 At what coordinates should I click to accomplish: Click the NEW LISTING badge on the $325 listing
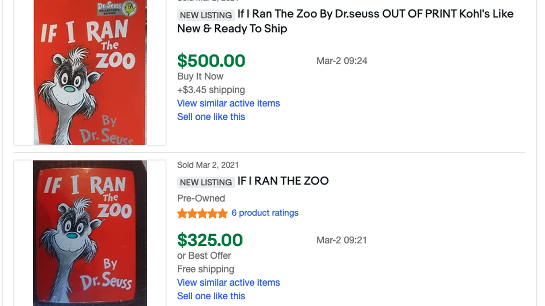point(206,182)
